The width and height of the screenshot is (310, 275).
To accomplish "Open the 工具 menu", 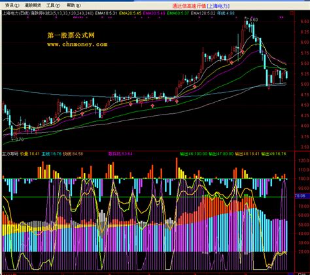I will point(53,5).
